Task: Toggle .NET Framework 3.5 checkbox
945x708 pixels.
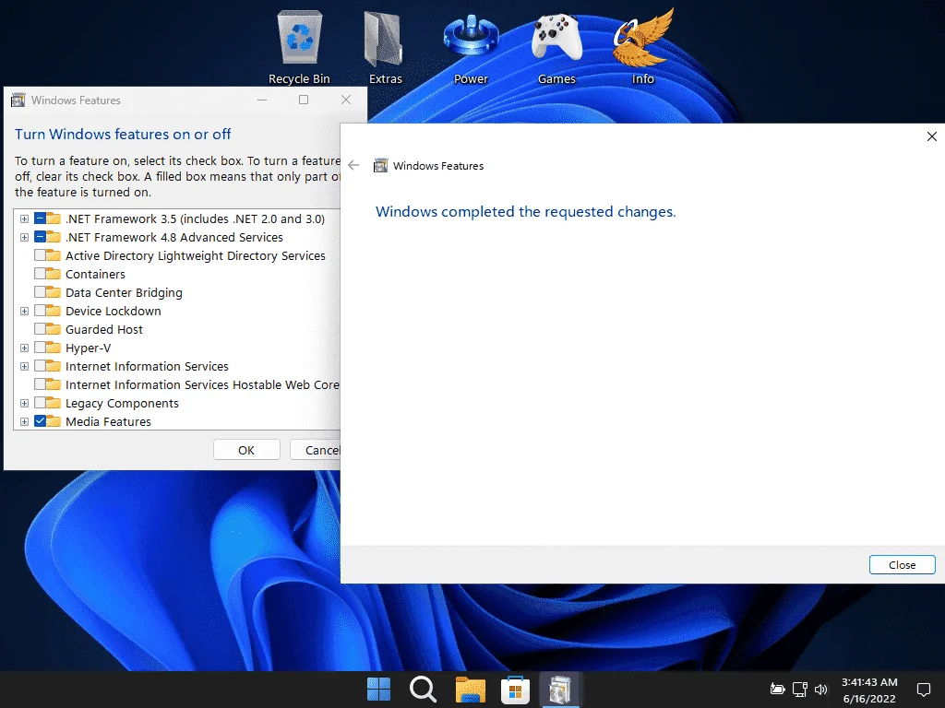Action: pos(41,218)
